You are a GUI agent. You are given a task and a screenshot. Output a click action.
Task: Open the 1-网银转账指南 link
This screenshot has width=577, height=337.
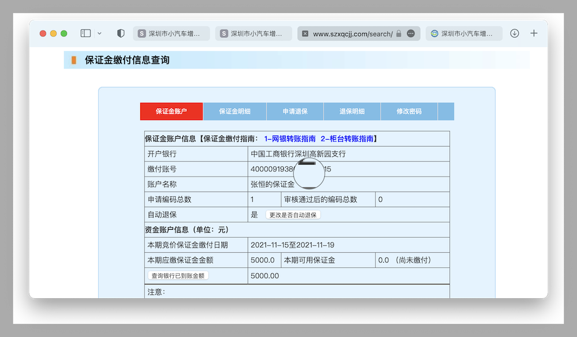click(x=290, y=138)
